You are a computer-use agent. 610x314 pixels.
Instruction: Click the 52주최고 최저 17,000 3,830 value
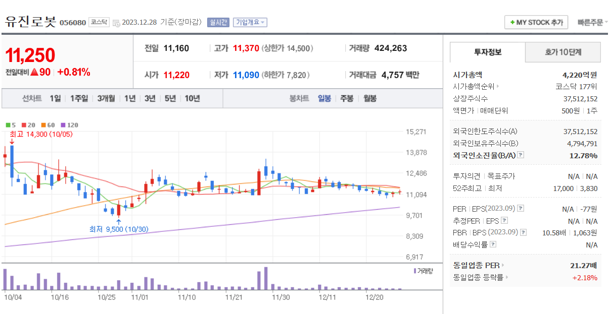point(576,189)
